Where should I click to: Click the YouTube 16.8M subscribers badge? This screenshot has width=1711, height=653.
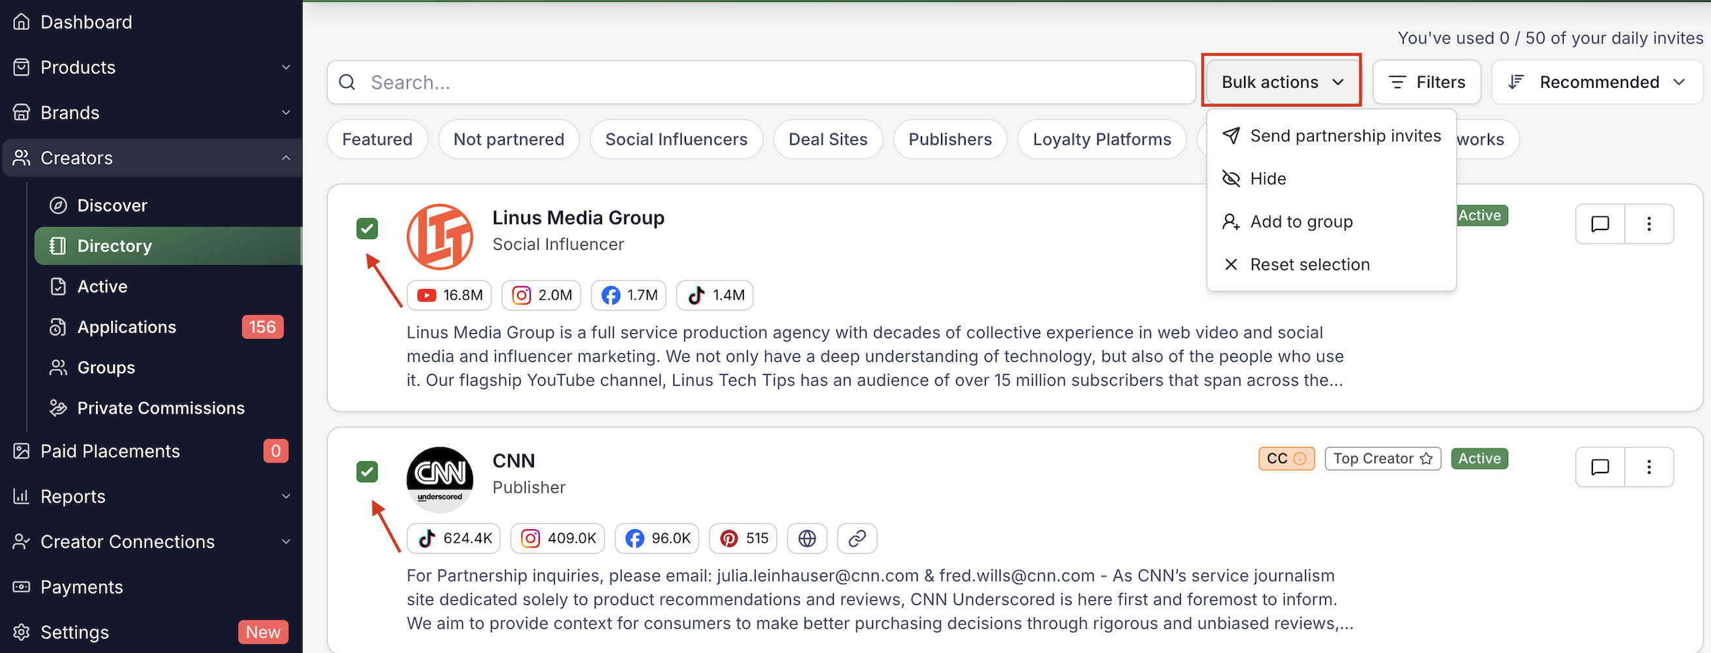click(x=450, y=295)
